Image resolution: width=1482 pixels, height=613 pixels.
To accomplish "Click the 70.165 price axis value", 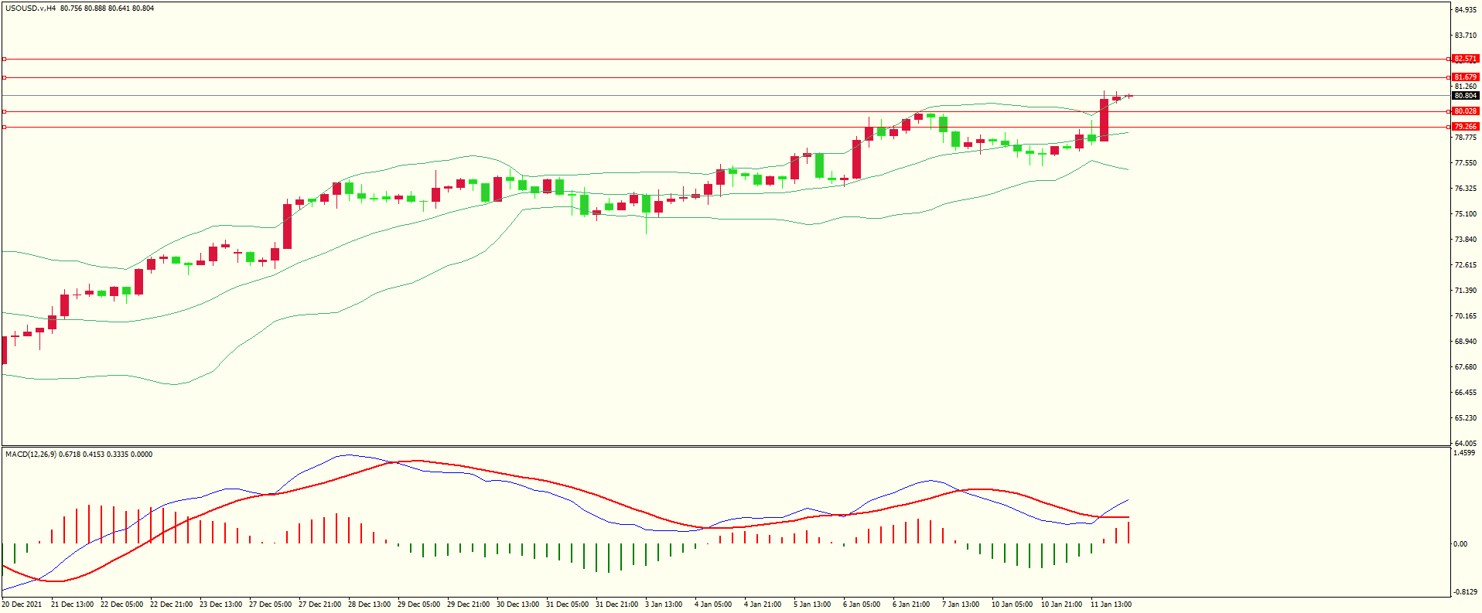I will tap(1466, 316).
